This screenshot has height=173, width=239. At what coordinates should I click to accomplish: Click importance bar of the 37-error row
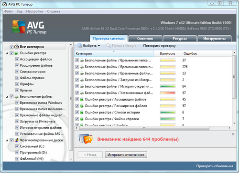pos(168,61)
